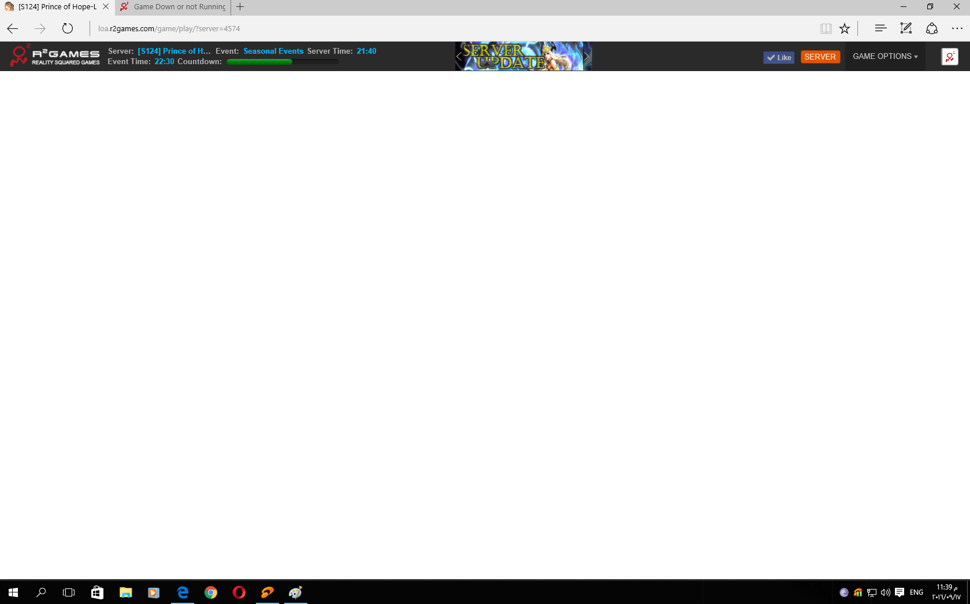Select the [S124] Prince of Hope tab

tap(57, 7)
